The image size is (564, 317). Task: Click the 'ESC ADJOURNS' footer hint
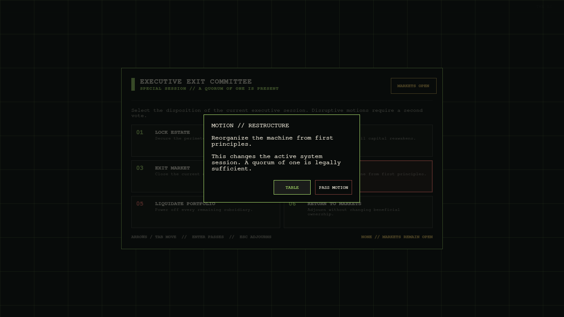(x=256, y=237)
